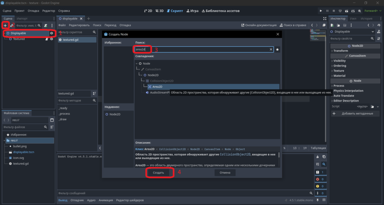Image resolution: width=384 pixels, height=205 pixels.
Task: Collapse the CollisionObject2D tree branch
Action: (144, 81)
